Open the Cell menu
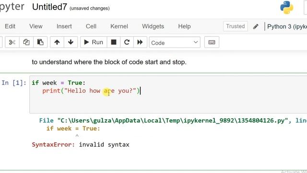Image resolution: width=307 pixels, height=173 pixels. click(x=91, y=26)
